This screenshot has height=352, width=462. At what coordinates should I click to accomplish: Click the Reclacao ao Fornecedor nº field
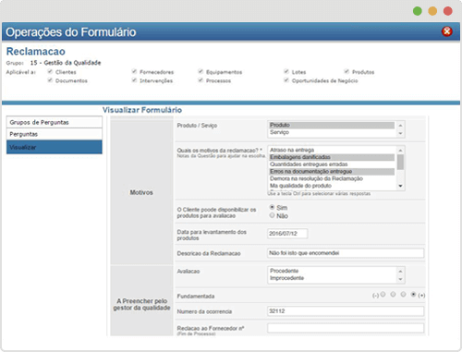pos(346,328)
